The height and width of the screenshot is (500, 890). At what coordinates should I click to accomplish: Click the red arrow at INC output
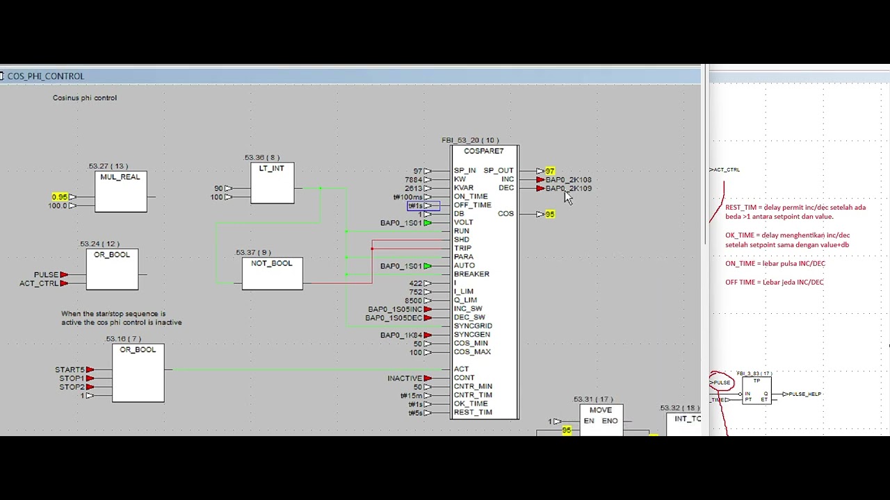(x=540, y=180)
